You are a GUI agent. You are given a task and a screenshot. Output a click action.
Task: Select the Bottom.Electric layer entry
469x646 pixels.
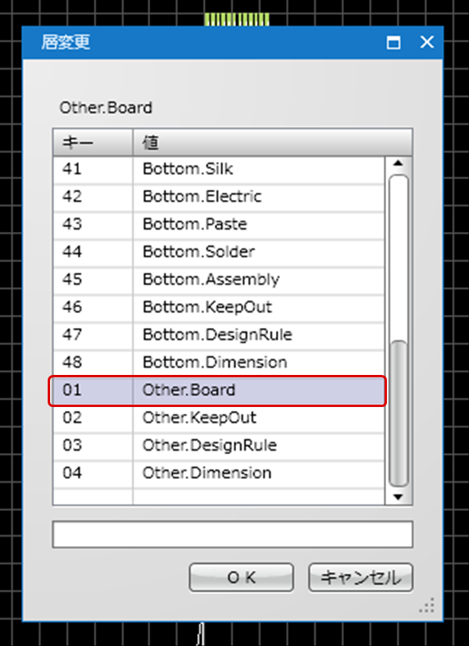click(219, 197)
